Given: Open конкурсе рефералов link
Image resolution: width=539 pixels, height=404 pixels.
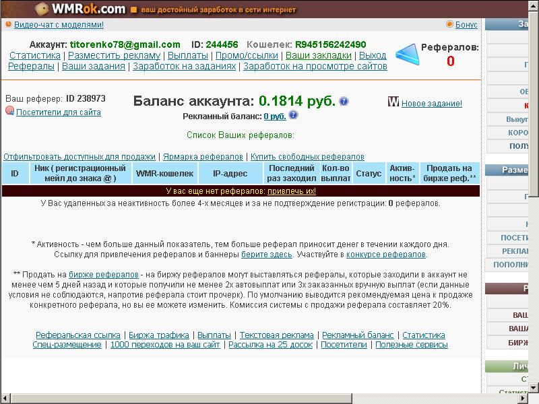Looking at the screenshot, I should (385, 255).
